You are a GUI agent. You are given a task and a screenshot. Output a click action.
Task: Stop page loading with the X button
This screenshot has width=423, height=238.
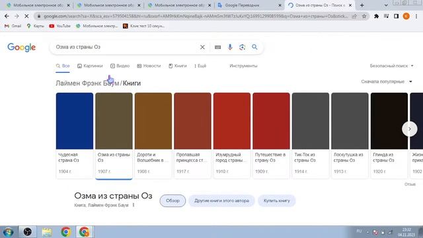click(x=26, y=16)
